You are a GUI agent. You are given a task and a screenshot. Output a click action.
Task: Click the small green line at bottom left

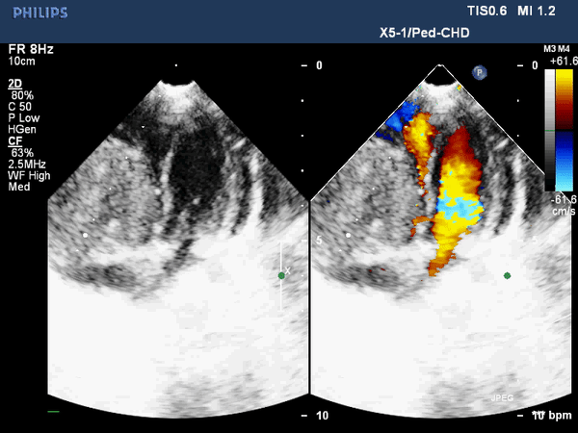pyautogui.click(x=53, y=412)
